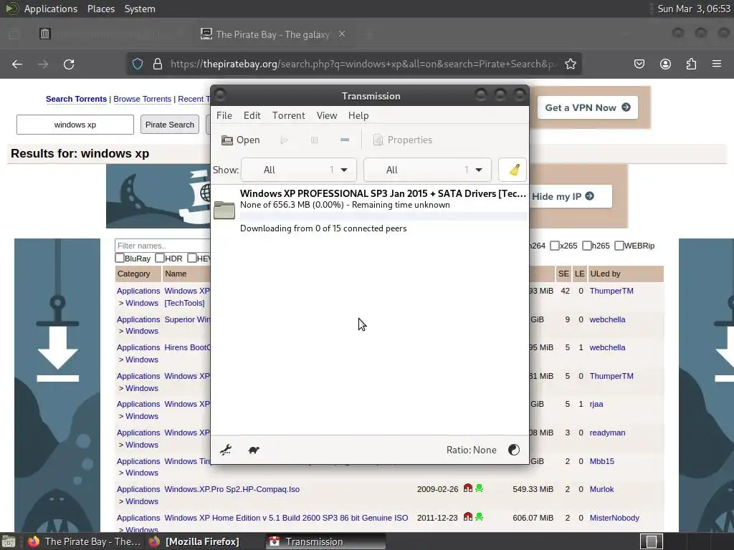Open the Firefox hamburger application menu
This screenshot has height=550, width=734.
click(x=717, y=64)
